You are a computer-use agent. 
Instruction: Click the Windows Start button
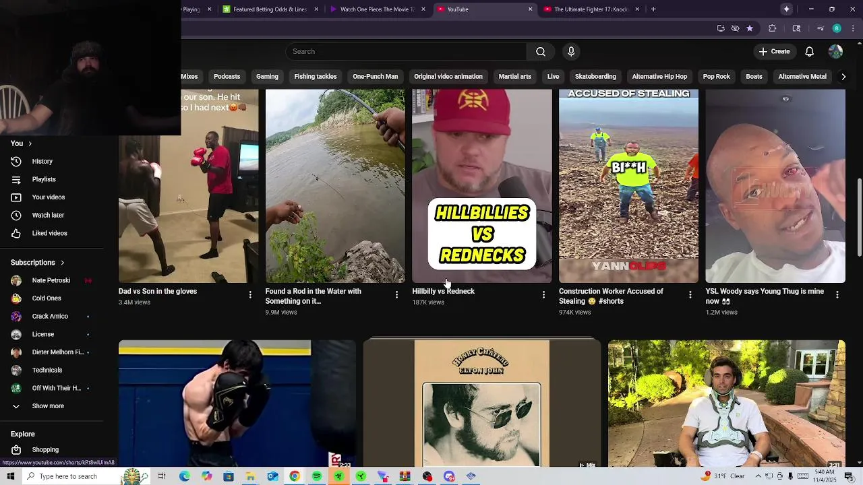point(11,476)
